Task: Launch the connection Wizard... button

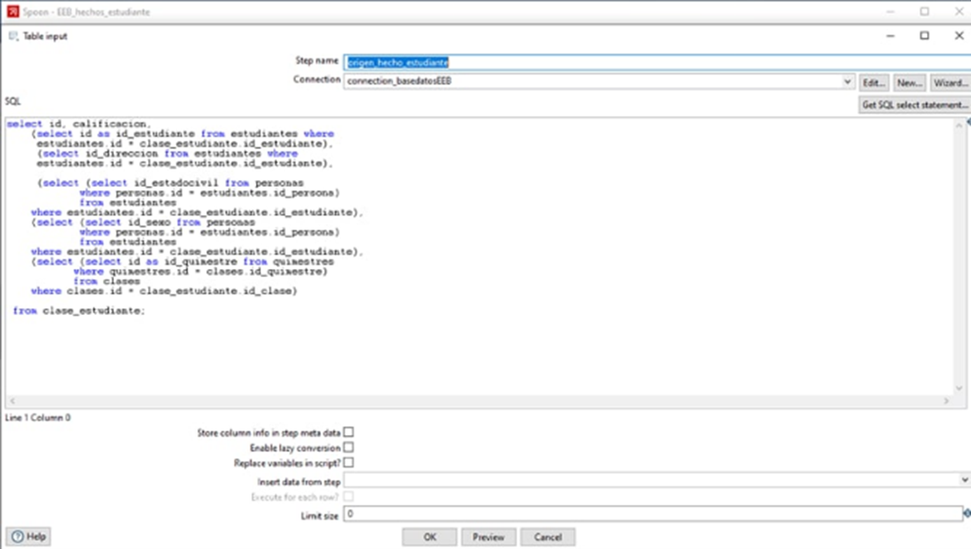Action: [x=950, y=83]
